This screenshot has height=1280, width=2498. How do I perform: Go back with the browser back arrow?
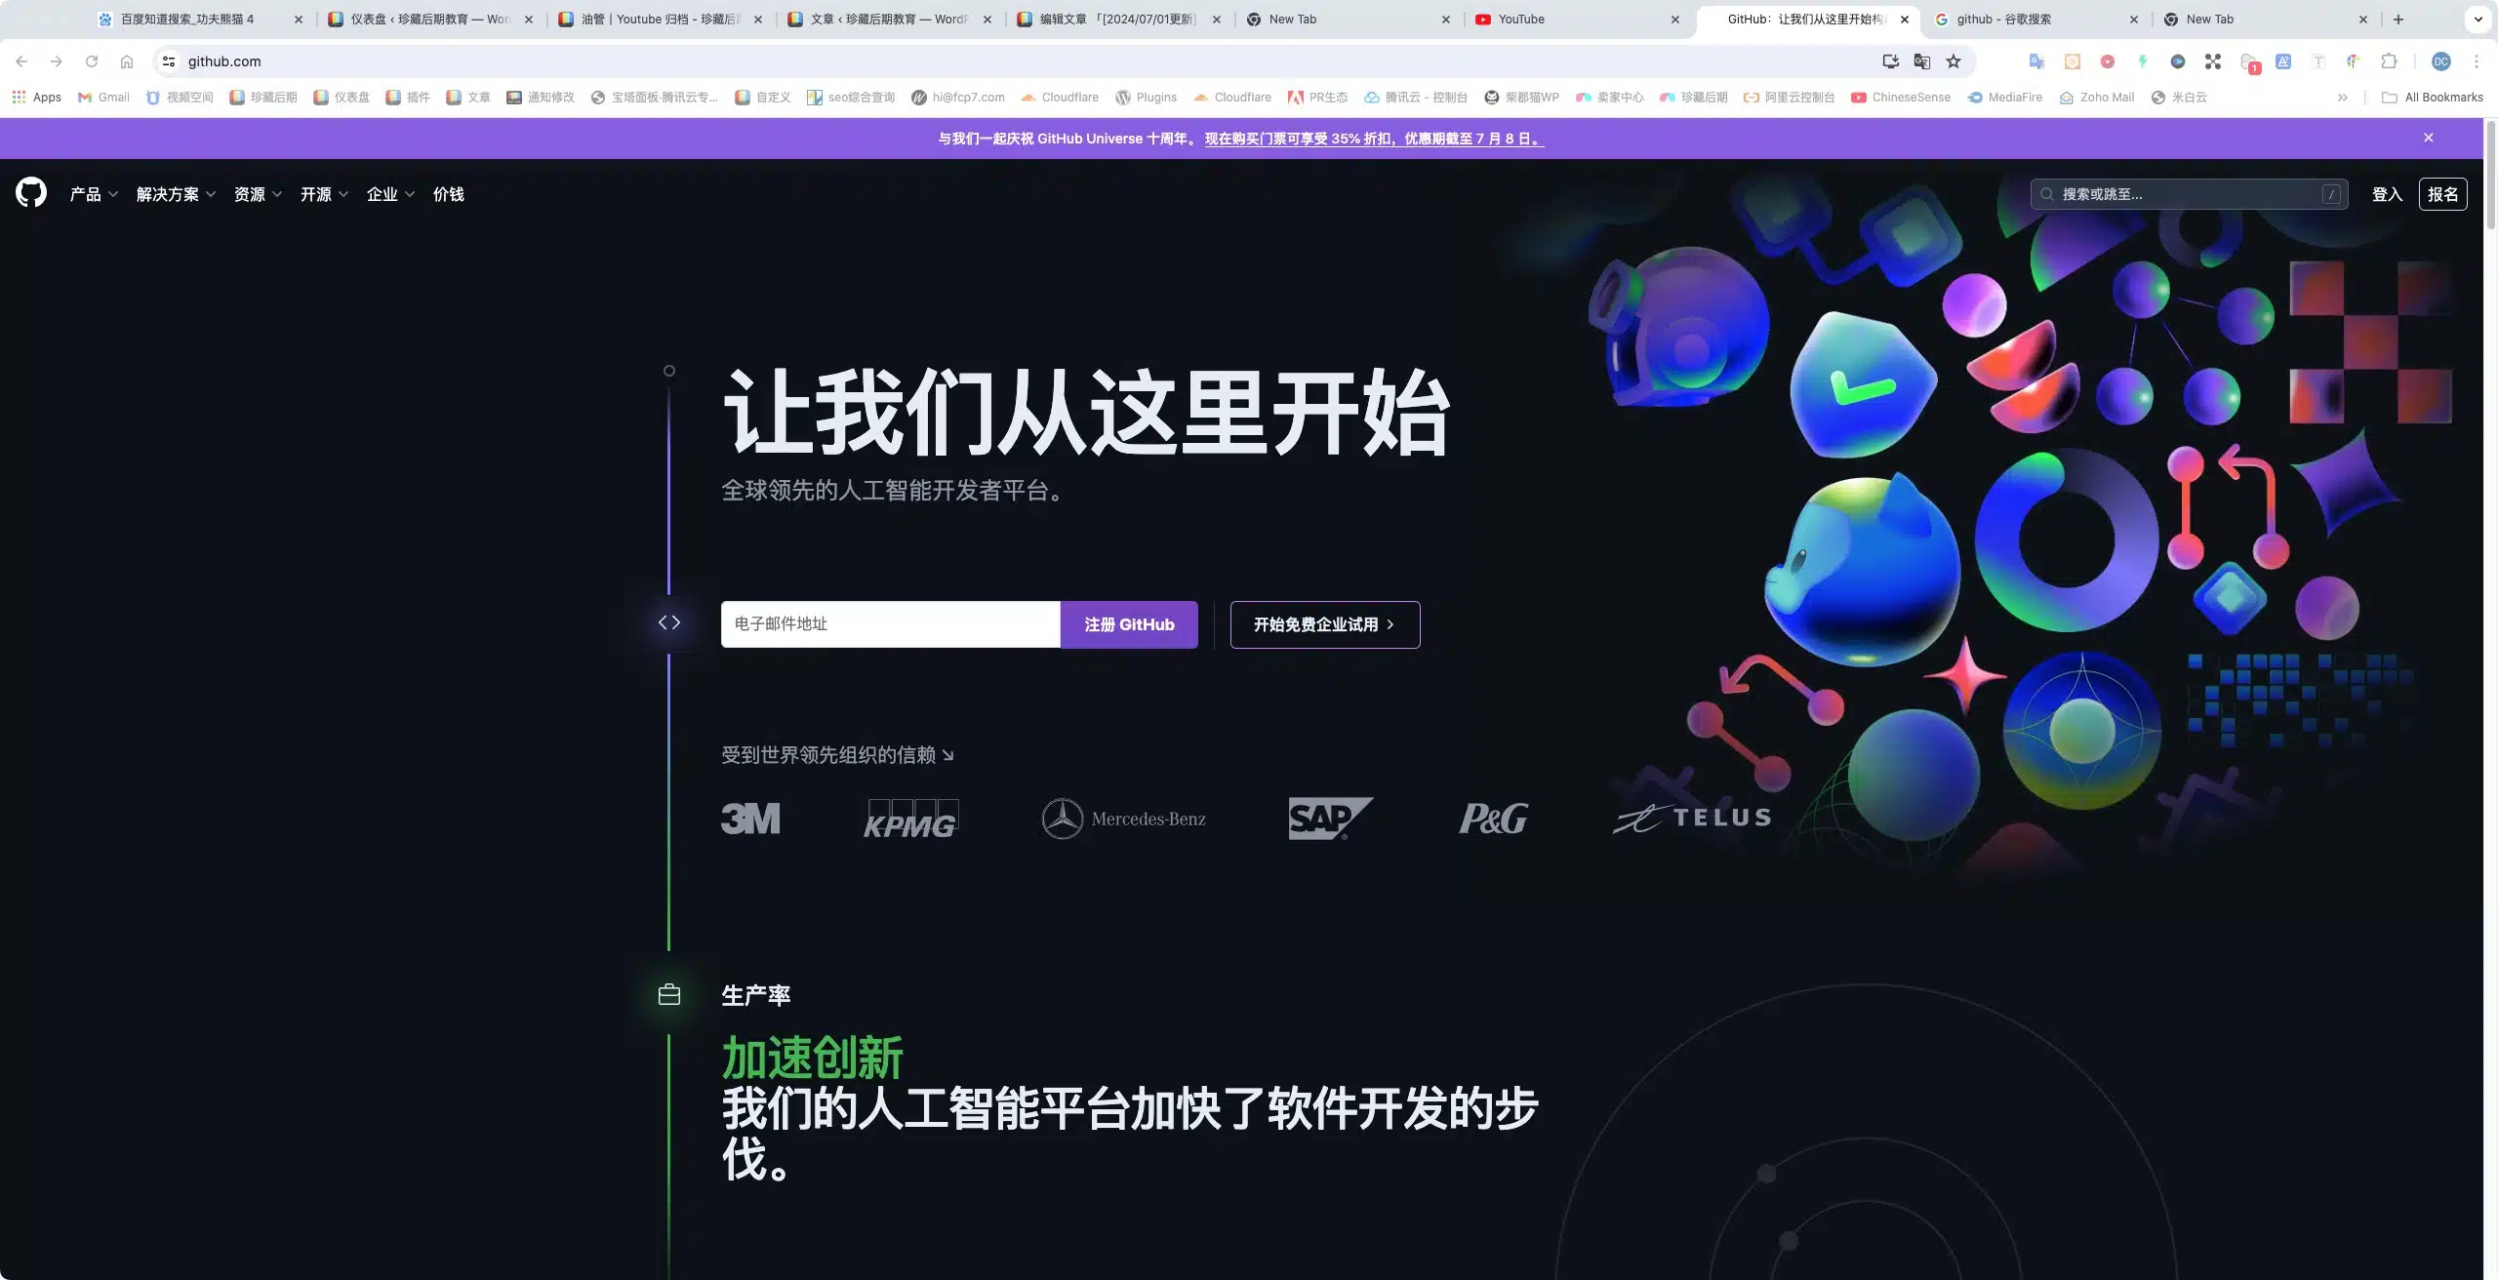tap(21, 61)
